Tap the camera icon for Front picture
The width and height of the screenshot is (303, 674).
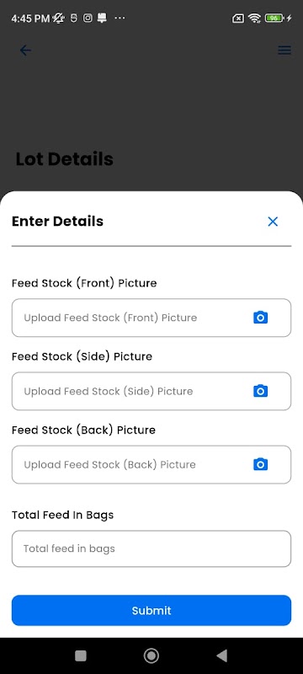(x=261, y=318)
